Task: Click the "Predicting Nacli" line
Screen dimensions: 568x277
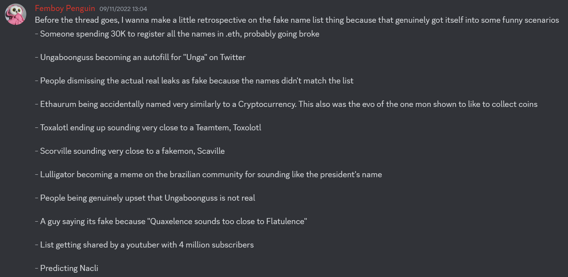Action: [69, 268]
